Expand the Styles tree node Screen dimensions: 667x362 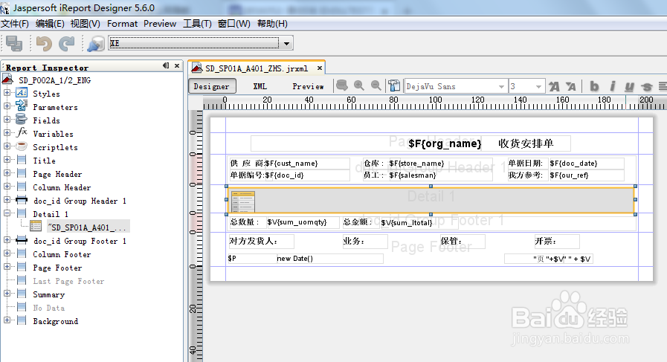tap(7, 93)
